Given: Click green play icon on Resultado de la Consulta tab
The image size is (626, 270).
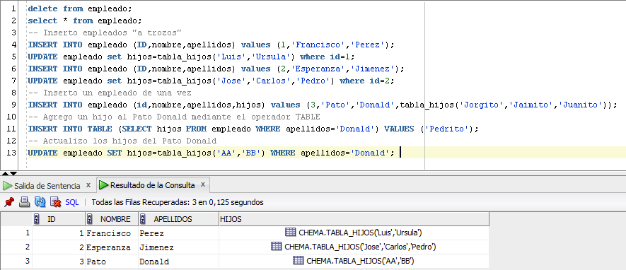Looking at the screenshot, I should (x=104, y=185).
